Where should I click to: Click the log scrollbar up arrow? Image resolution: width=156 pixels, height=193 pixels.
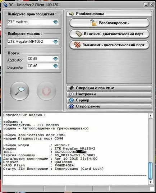point(151,116)
